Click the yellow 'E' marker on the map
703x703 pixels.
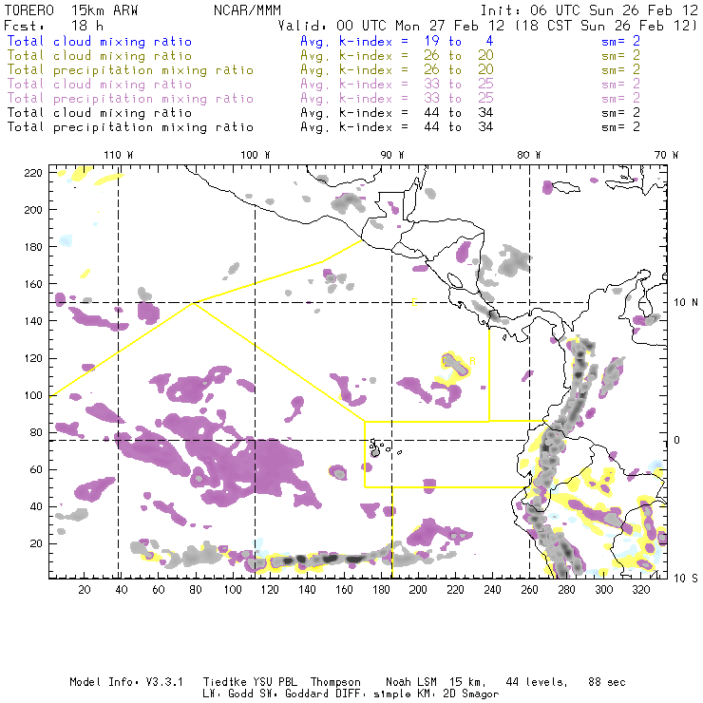414,303
